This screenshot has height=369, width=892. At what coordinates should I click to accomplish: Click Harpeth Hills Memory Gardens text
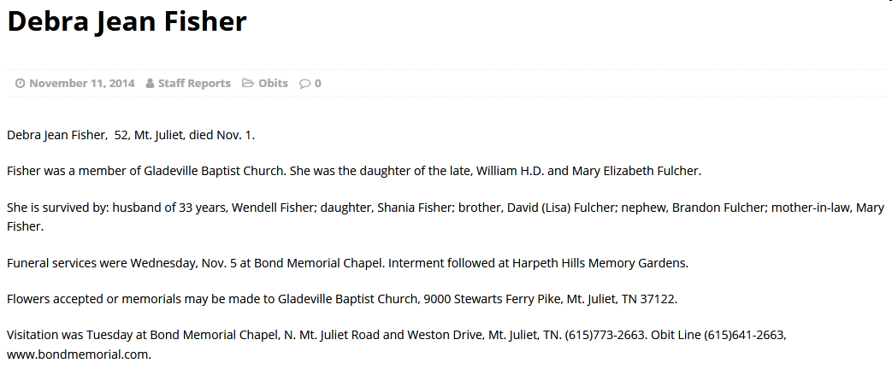click(600, 263)
